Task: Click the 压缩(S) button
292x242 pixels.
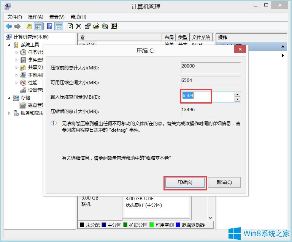Action: click(185, 182)
